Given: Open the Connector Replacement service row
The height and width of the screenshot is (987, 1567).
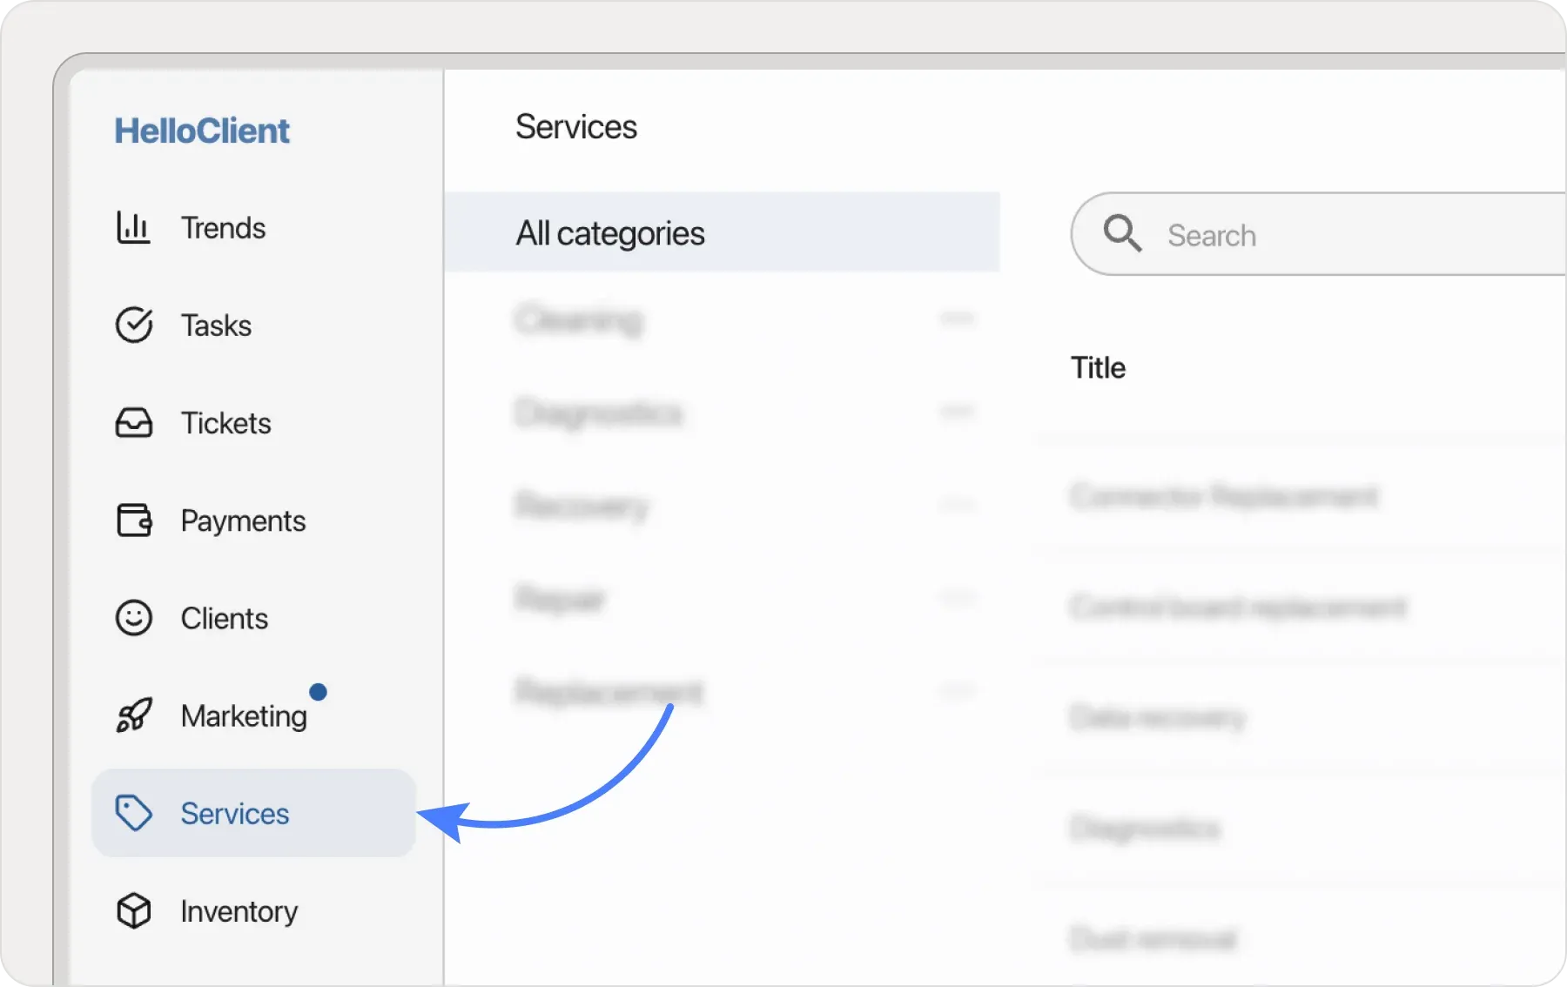Looking at the screenshot, I should coord(1223,496).
